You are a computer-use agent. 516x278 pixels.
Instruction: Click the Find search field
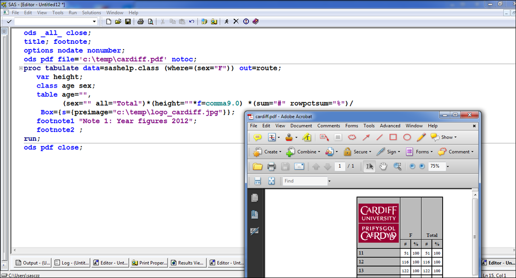[x=304, y=181]
